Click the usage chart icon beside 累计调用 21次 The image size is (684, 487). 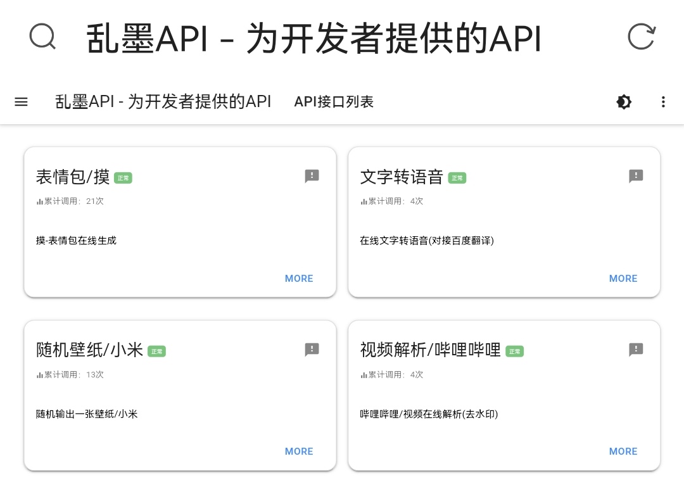pos(39,201)
